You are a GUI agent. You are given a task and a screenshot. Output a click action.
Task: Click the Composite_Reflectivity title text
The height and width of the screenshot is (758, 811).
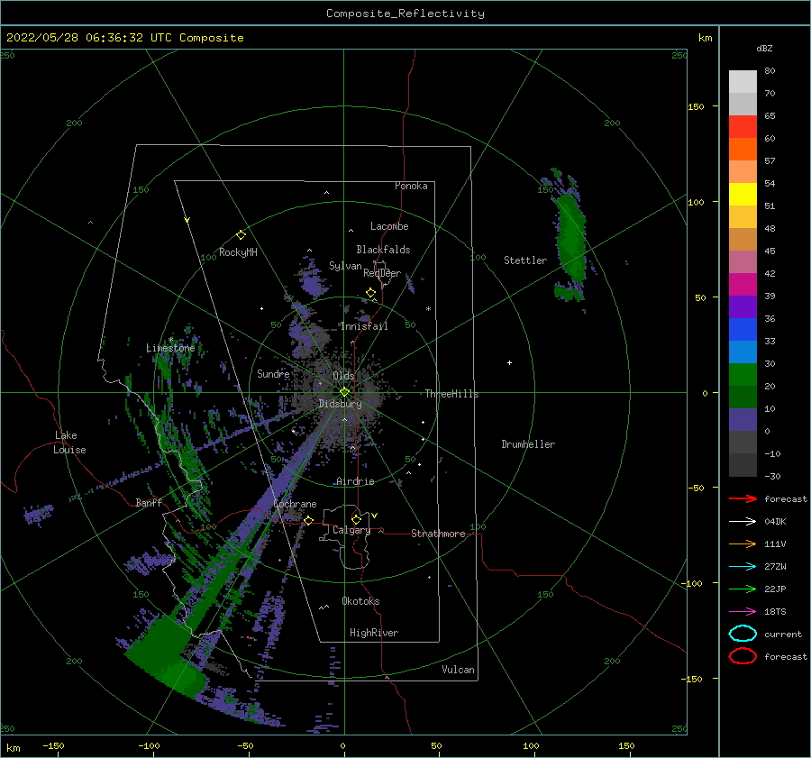pyautogui.click(x=405, y=14)
